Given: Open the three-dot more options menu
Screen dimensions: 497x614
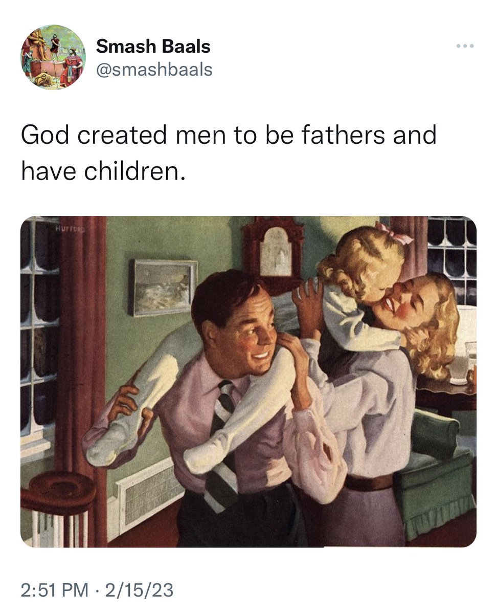Looking at the screenshot, I should [465, 46].
